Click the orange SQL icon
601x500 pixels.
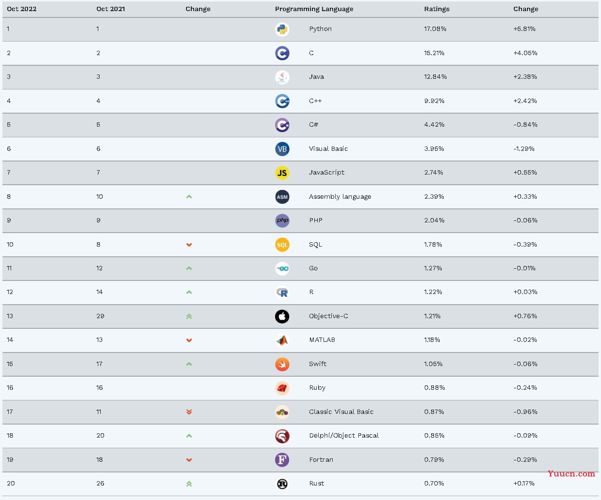(282, 245)
